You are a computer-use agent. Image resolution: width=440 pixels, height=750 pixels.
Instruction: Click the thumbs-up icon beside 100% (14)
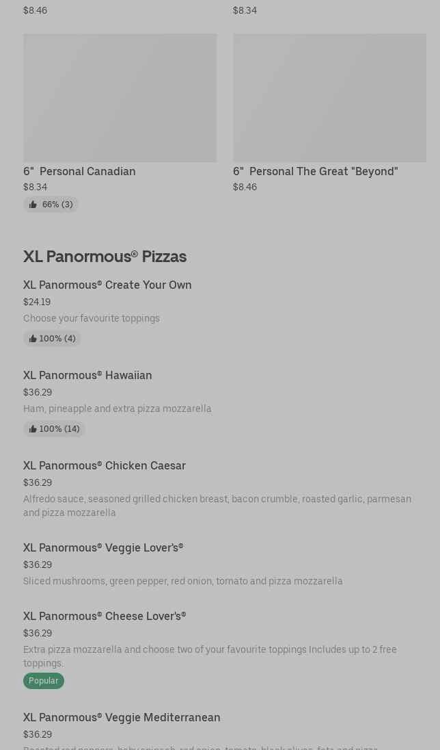pos(33,429)
